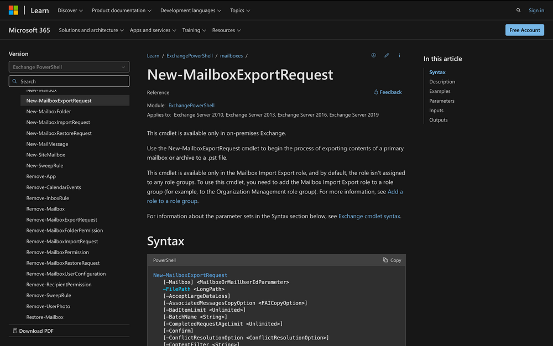Click the Sign in link
This screenshot has height=346, width=553.
(536, 10)
